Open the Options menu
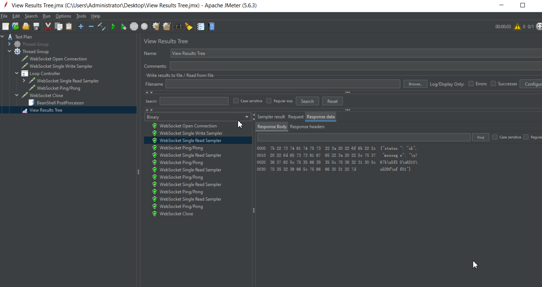This screenshot has height=287, width=542. (x=63, y=16)
